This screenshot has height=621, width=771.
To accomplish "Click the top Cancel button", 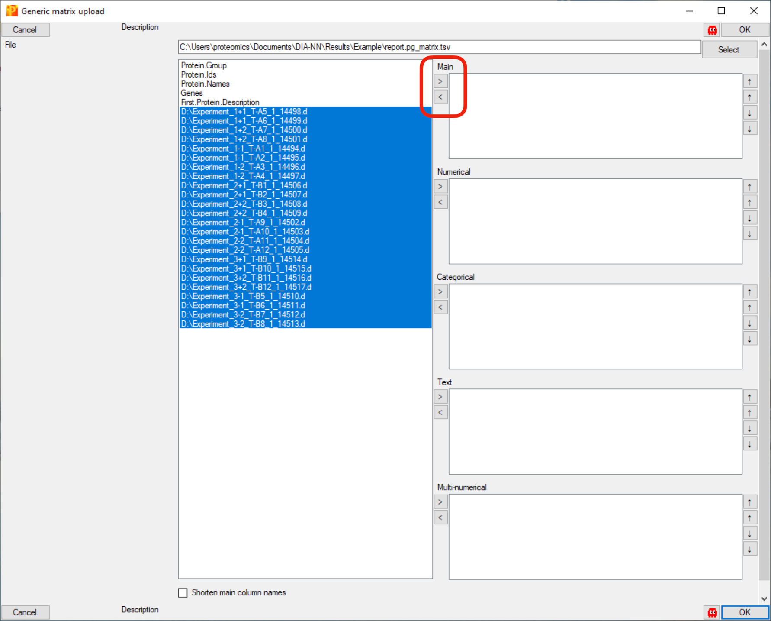I will click(25, 30).
